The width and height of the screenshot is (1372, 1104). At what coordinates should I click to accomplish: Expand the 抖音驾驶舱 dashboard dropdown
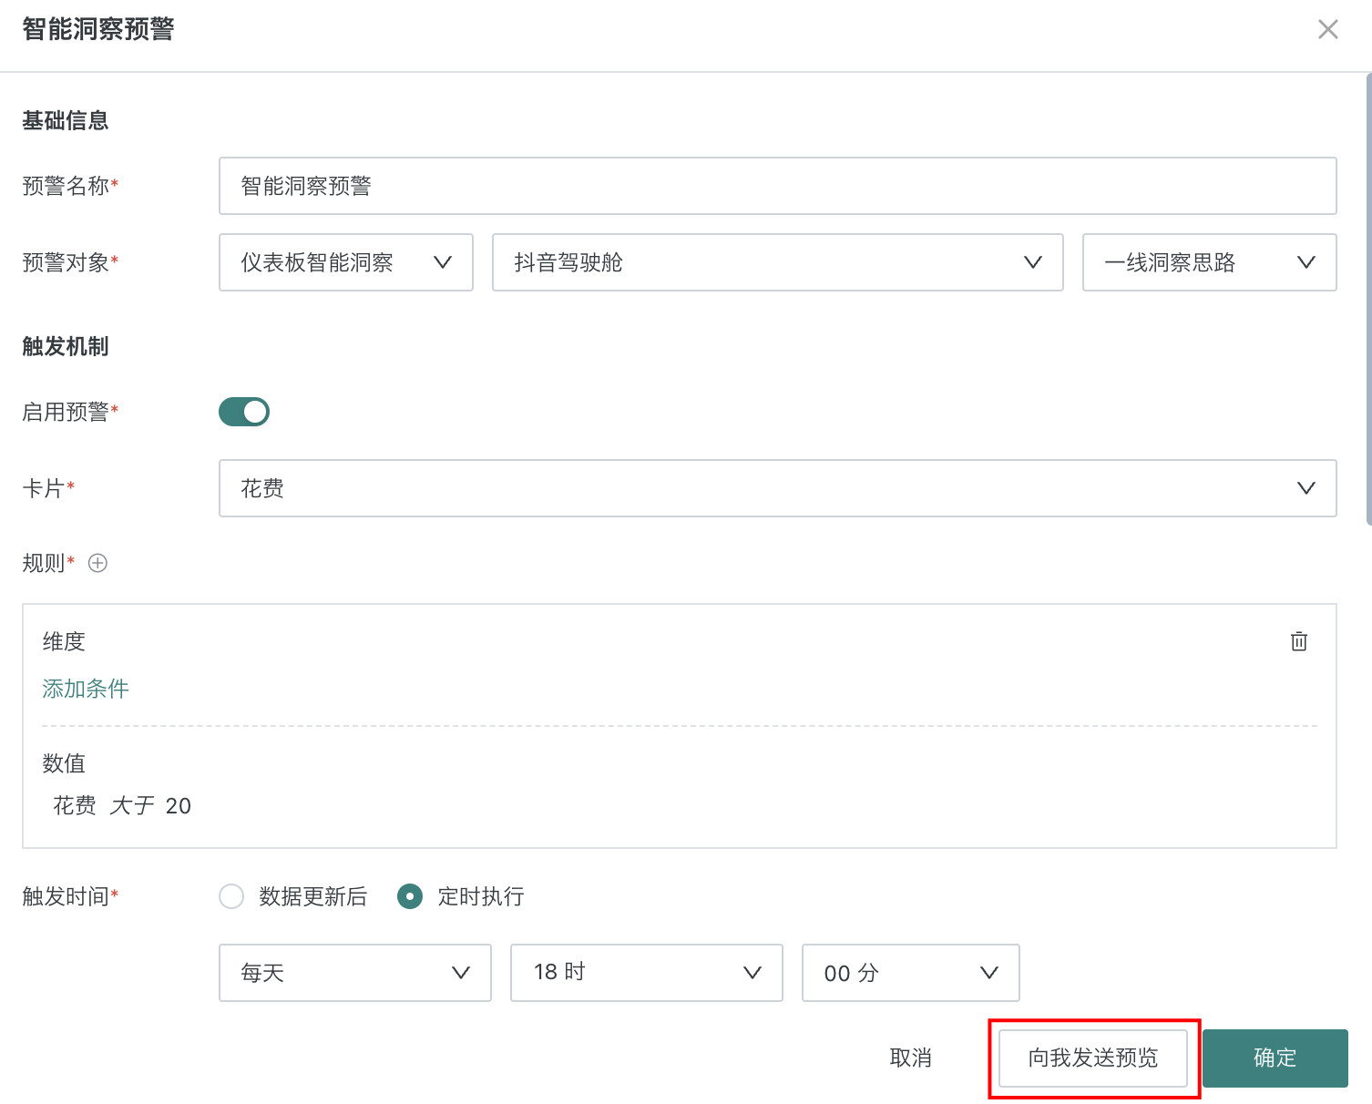777,262
